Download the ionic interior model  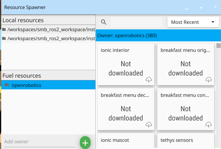coord(149,79)
